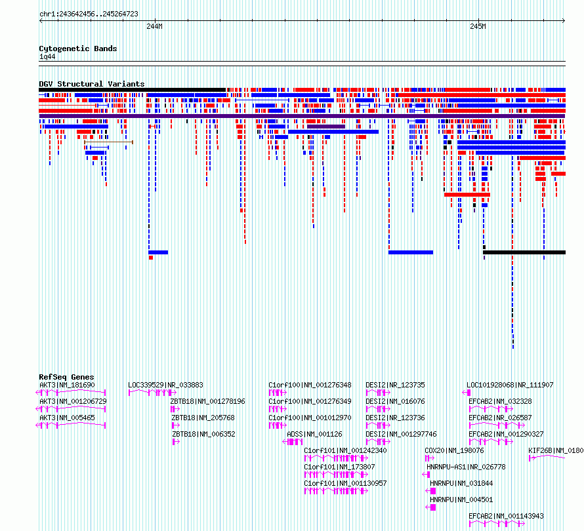Image resolution: width=584 pixels, height=531 pixels.
Task: Click EFCAB2|NR_026587 transcript label
Action: [x=500, y=418]
